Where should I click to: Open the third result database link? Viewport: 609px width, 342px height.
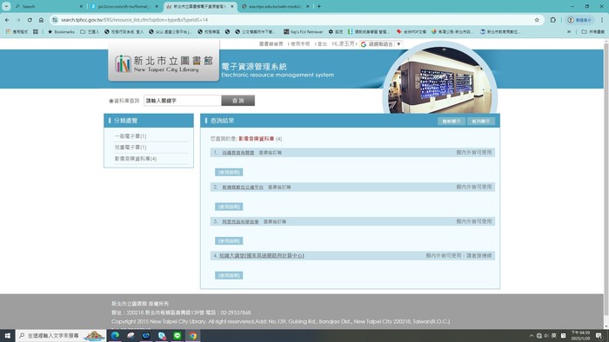[x=240, y=221]
